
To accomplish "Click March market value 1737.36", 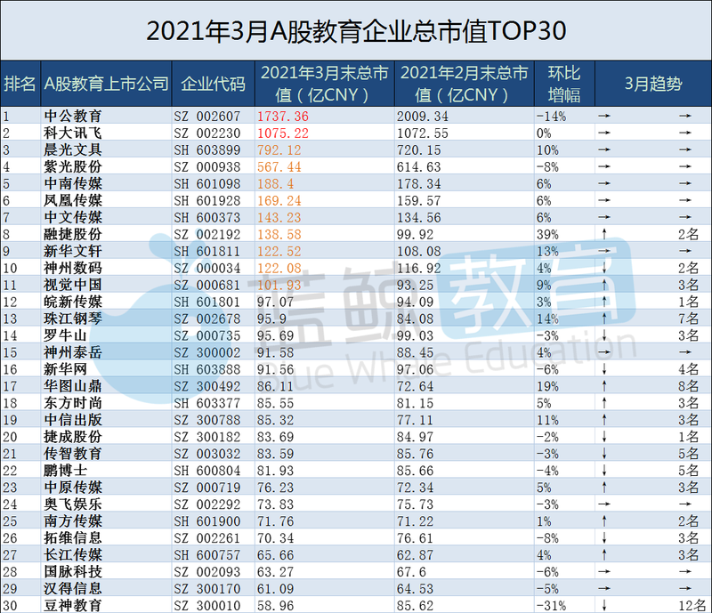I will 283,117.
